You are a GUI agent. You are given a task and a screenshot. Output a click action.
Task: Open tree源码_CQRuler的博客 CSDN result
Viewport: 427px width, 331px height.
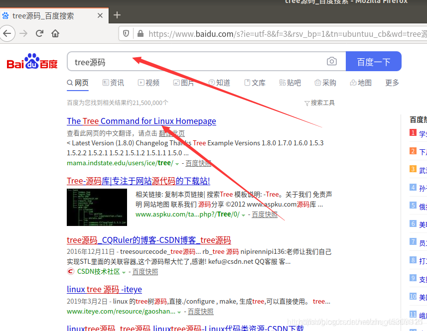click(149, 240)
